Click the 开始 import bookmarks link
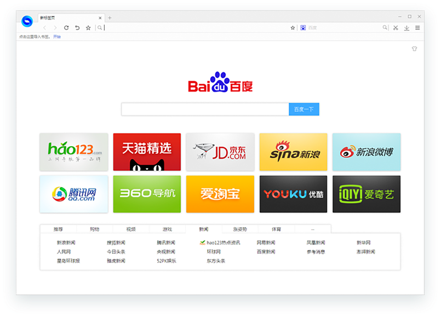441x317 pixels. pyautogui.click(x=57, y=37)
